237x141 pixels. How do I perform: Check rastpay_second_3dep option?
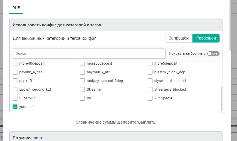(82, 81)
